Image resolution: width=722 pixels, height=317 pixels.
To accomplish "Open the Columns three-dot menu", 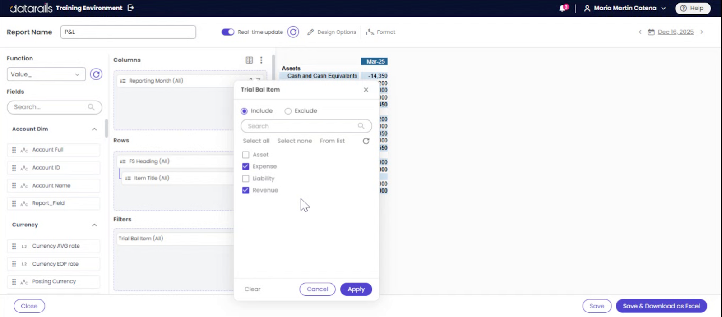I will click(261, 60).
